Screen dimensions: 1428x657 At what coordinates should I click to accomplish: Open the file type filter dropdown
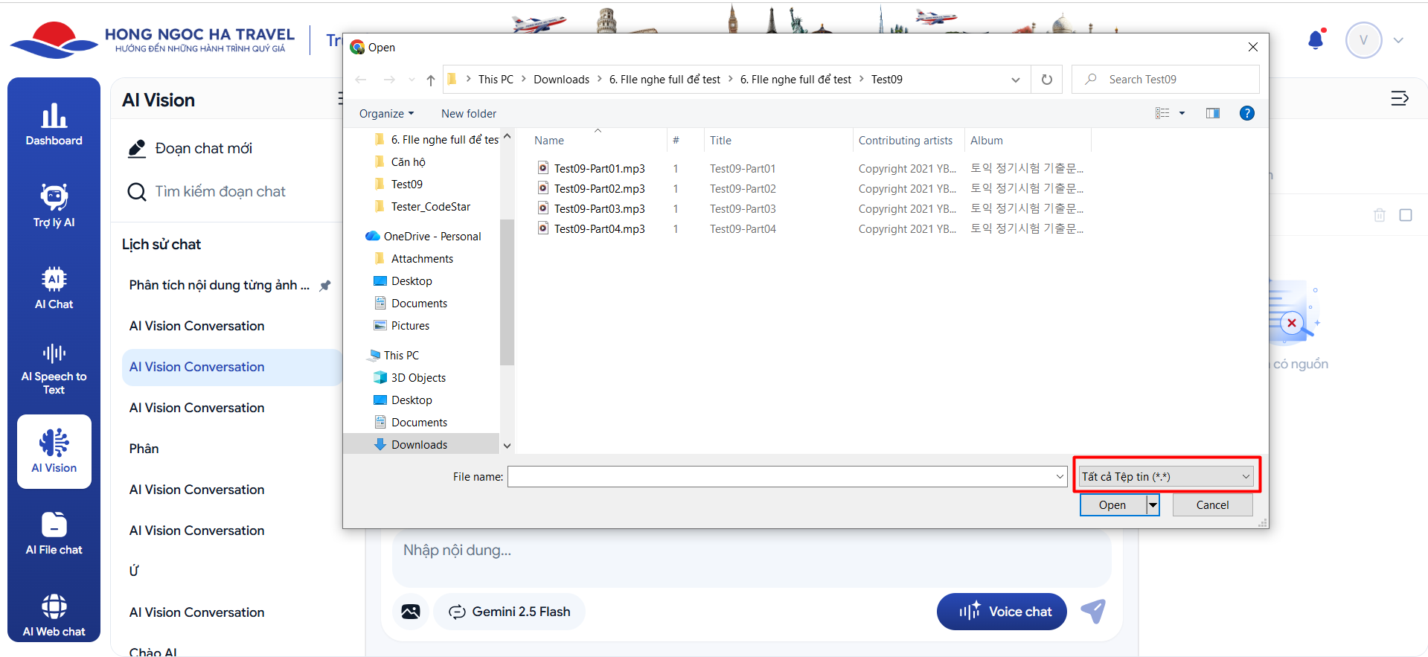pos(1166,476)
